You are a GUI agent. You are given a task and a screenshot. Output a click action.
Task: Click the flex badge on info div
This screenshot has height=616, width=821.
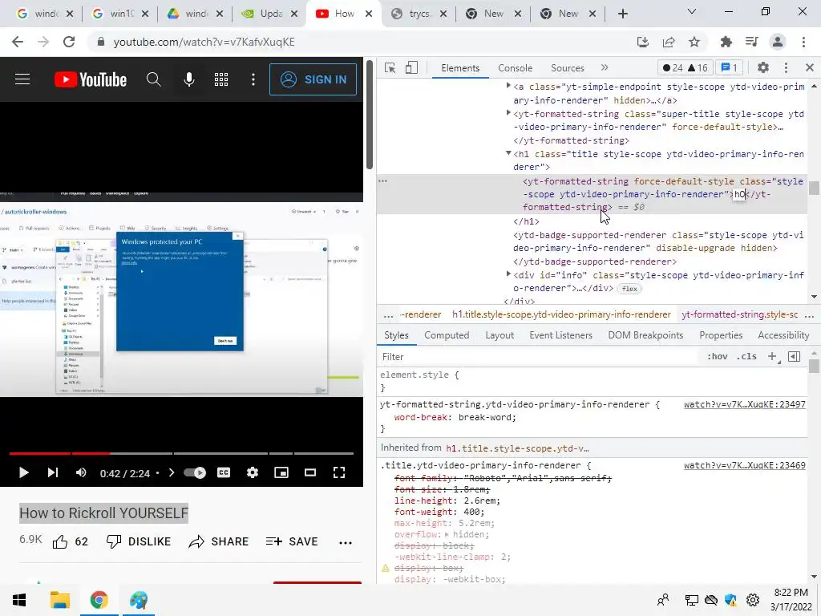[x=629, y=289]
